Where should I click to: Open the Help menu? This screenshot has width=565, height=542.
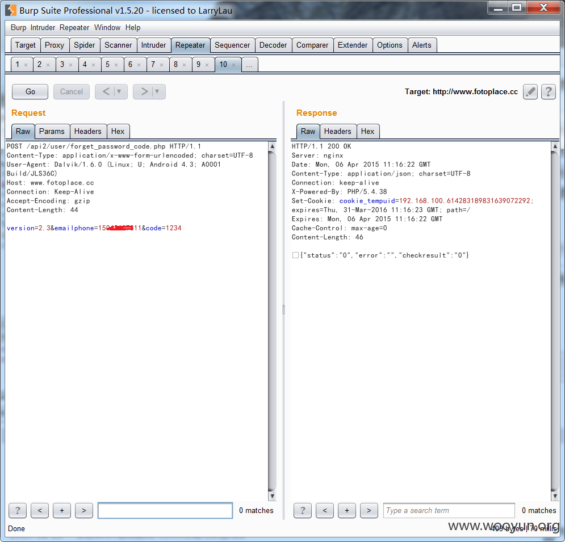click(133, 28)
